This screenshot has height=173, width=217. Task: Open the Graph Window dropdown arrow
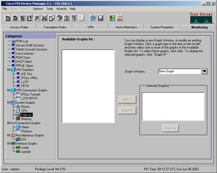(204, 71)
